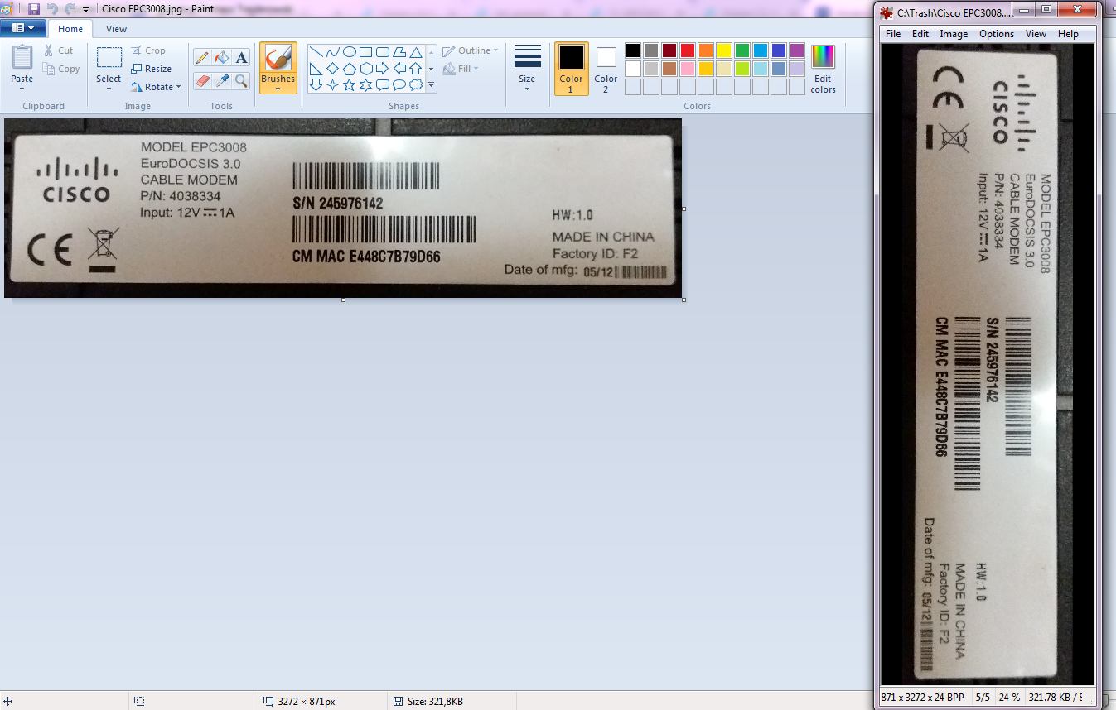
Task: Open Edit colors dialog
Action: [x=823, y=68]
